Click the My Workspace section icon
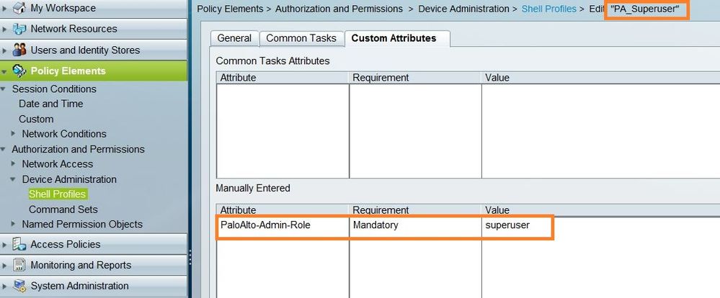 pyautogui.click(x=19, y=8)
